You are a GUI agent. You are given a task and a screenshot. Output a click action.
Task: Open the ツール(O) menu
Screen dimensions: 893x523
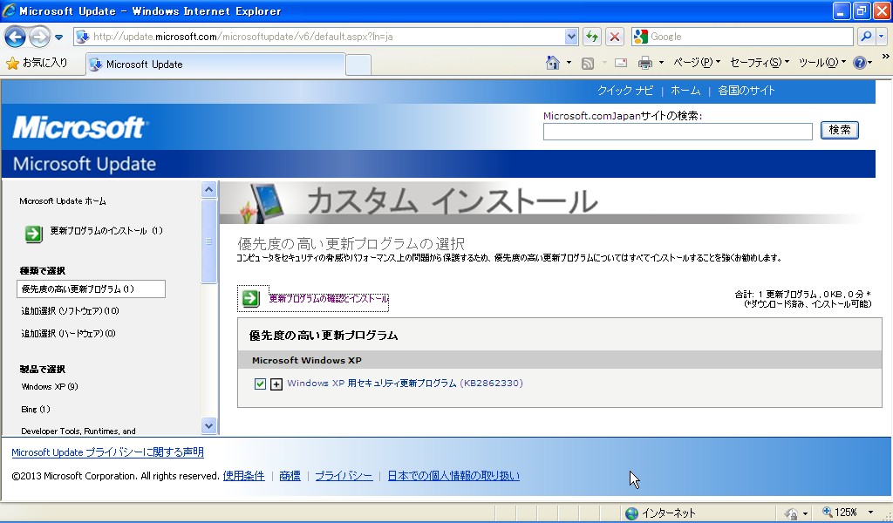tap(822, 63)
